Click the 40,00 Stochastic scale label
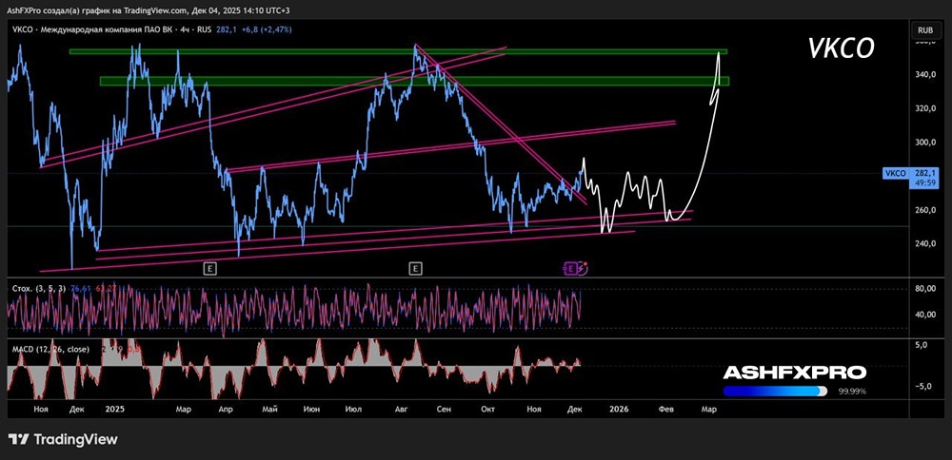This screenshot has height=460, width=952. pyautogui.click(x=927, y=315)
